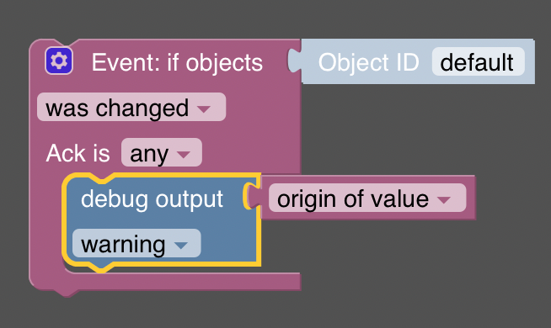Click the arrow beside "origin of value"
551x328 pixels.
pos(443,199)
